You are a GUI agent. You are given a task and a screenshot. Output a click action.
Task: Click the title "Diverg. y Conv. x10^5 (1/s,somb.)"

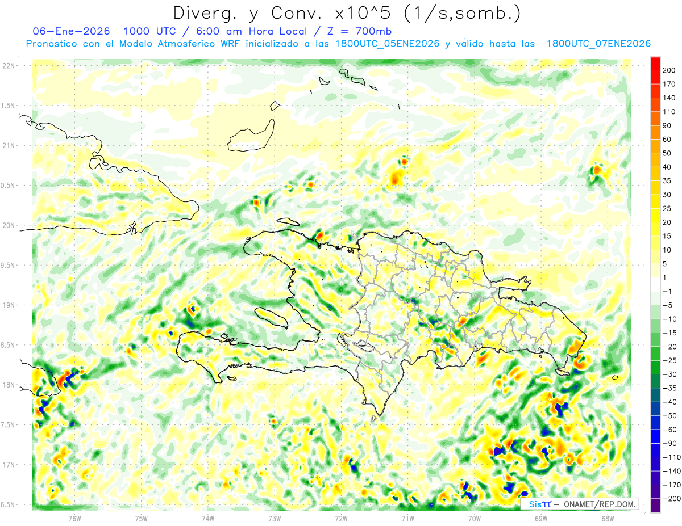tap(347, 12)
